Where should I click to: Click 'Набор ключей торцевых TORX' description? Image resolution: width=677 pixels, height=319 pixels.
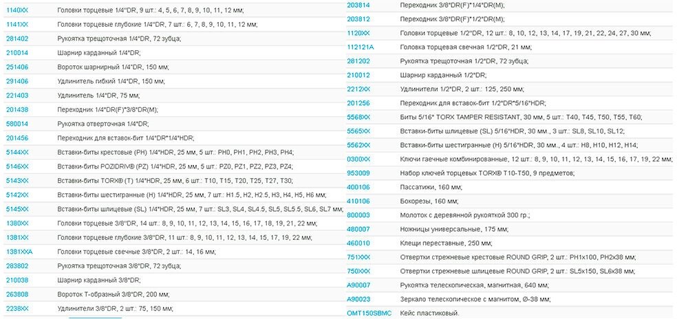click(487, 173)
